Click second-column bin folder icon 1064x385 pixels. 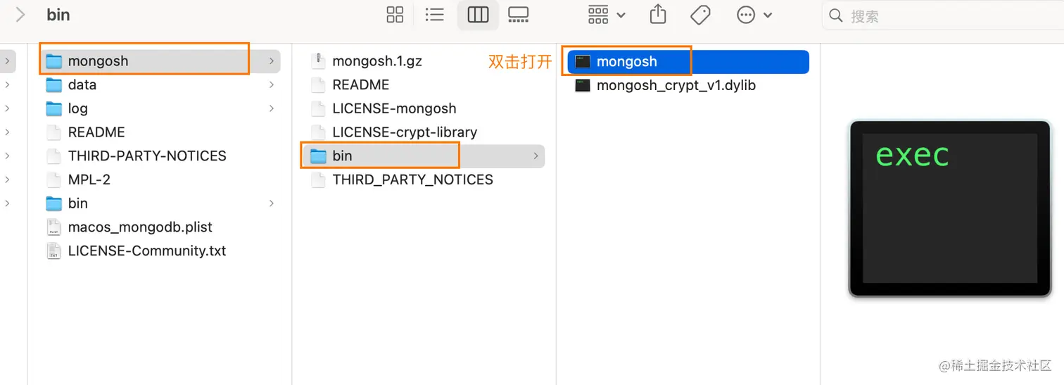click(319, 156)
